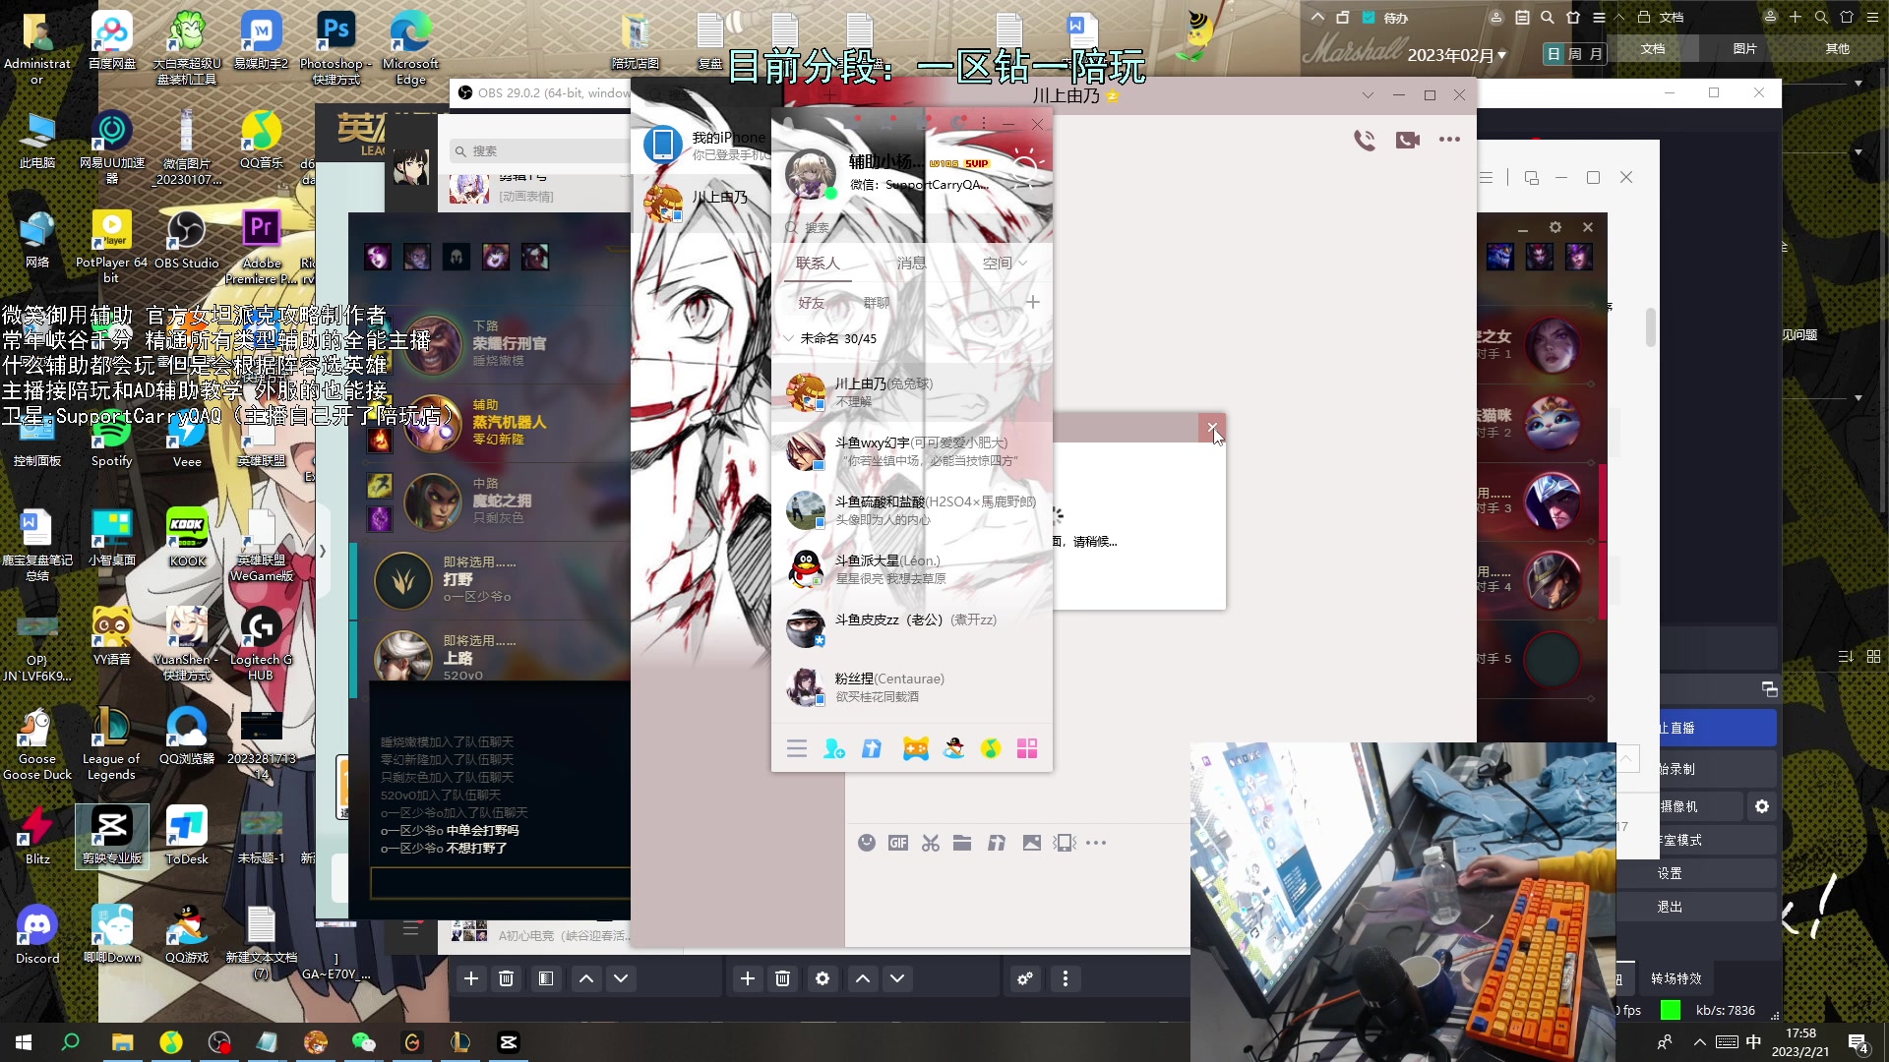Start a video call with 川上由乃
Image resolution: width=1889 pixels, height=1062 pixels.
(1408, 140)
